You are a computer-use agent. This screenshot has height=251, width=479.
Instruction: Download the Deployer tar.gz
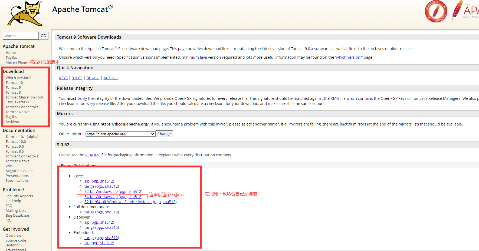(89, 227)
